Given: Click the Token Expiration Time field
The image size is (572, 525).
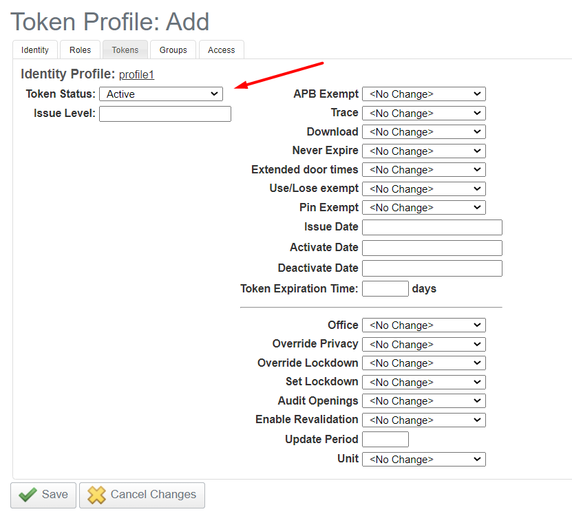Looking at the screenshot, I should click(385, 288).
